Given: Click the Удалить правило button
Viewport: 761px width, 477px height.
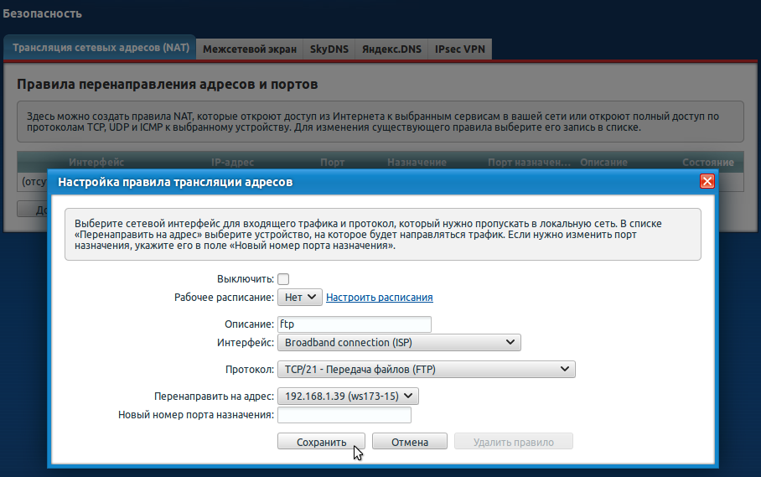Looking at the screenshot, I should [x=514, y=442].
